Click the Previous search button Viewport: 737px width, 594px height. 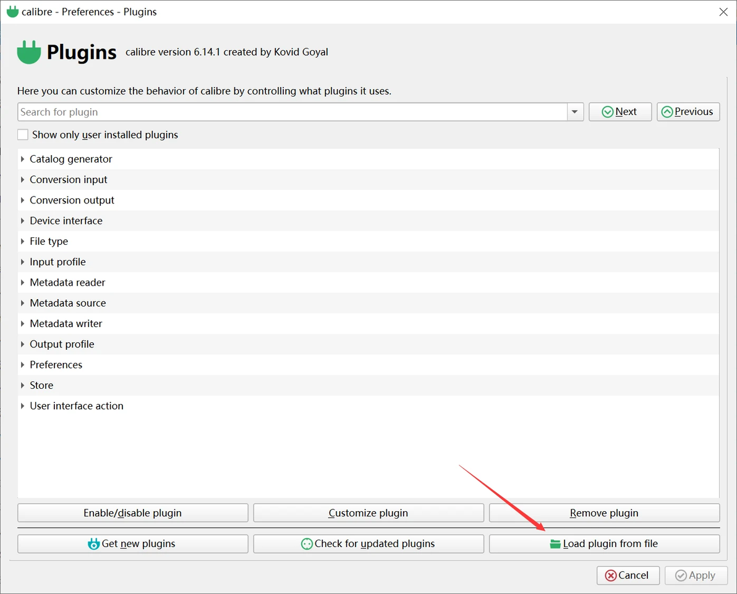(x=688, y=112)
